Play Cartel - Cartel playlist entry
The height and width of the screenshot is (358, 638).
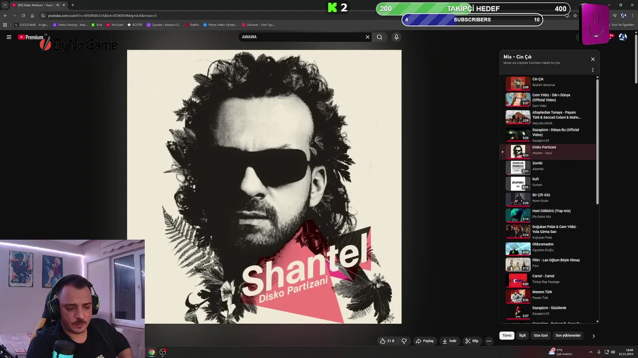[x=548, y=280]
